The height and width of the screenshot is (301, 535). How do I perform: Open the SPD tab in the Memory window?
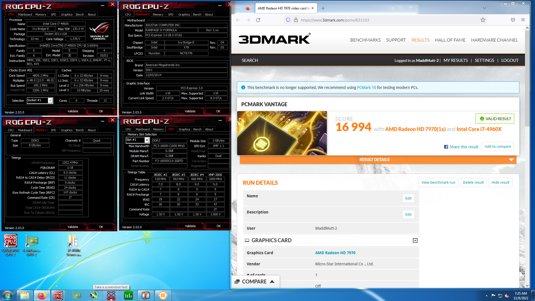point(53,130)
